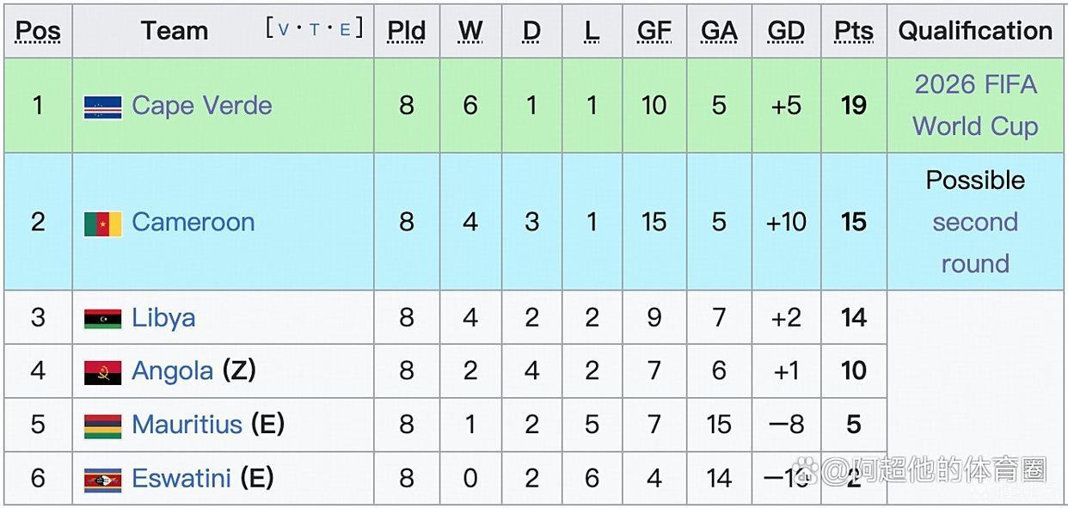
Task: Click the Mauritius flag icon
Action: 102,425
